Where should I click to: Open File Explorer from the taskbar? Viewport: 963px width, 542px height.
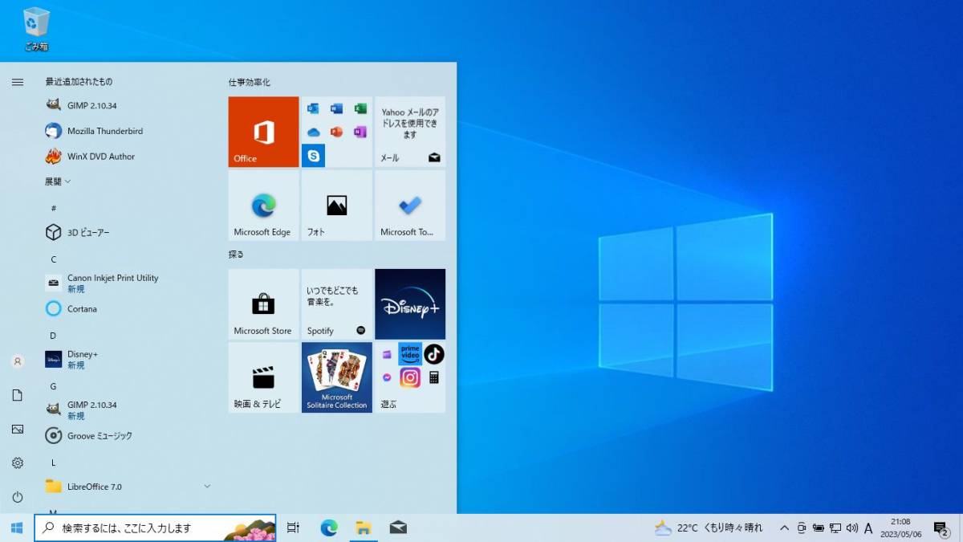click(364, 528)
